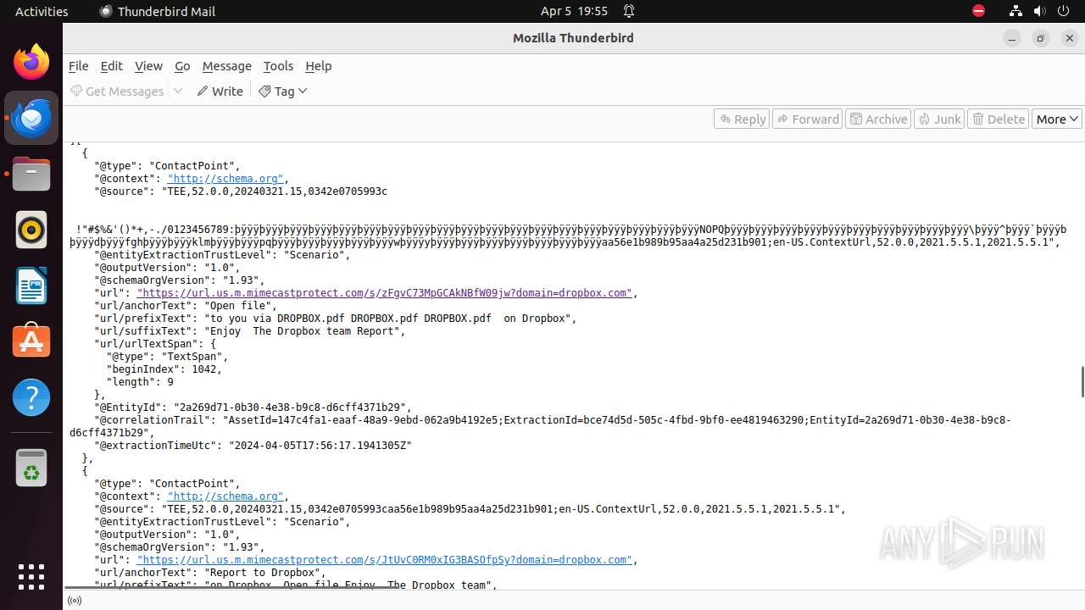The image size is (1085, 610).
Task: Open second http://schema.org context link
Action: coord(225,496)
